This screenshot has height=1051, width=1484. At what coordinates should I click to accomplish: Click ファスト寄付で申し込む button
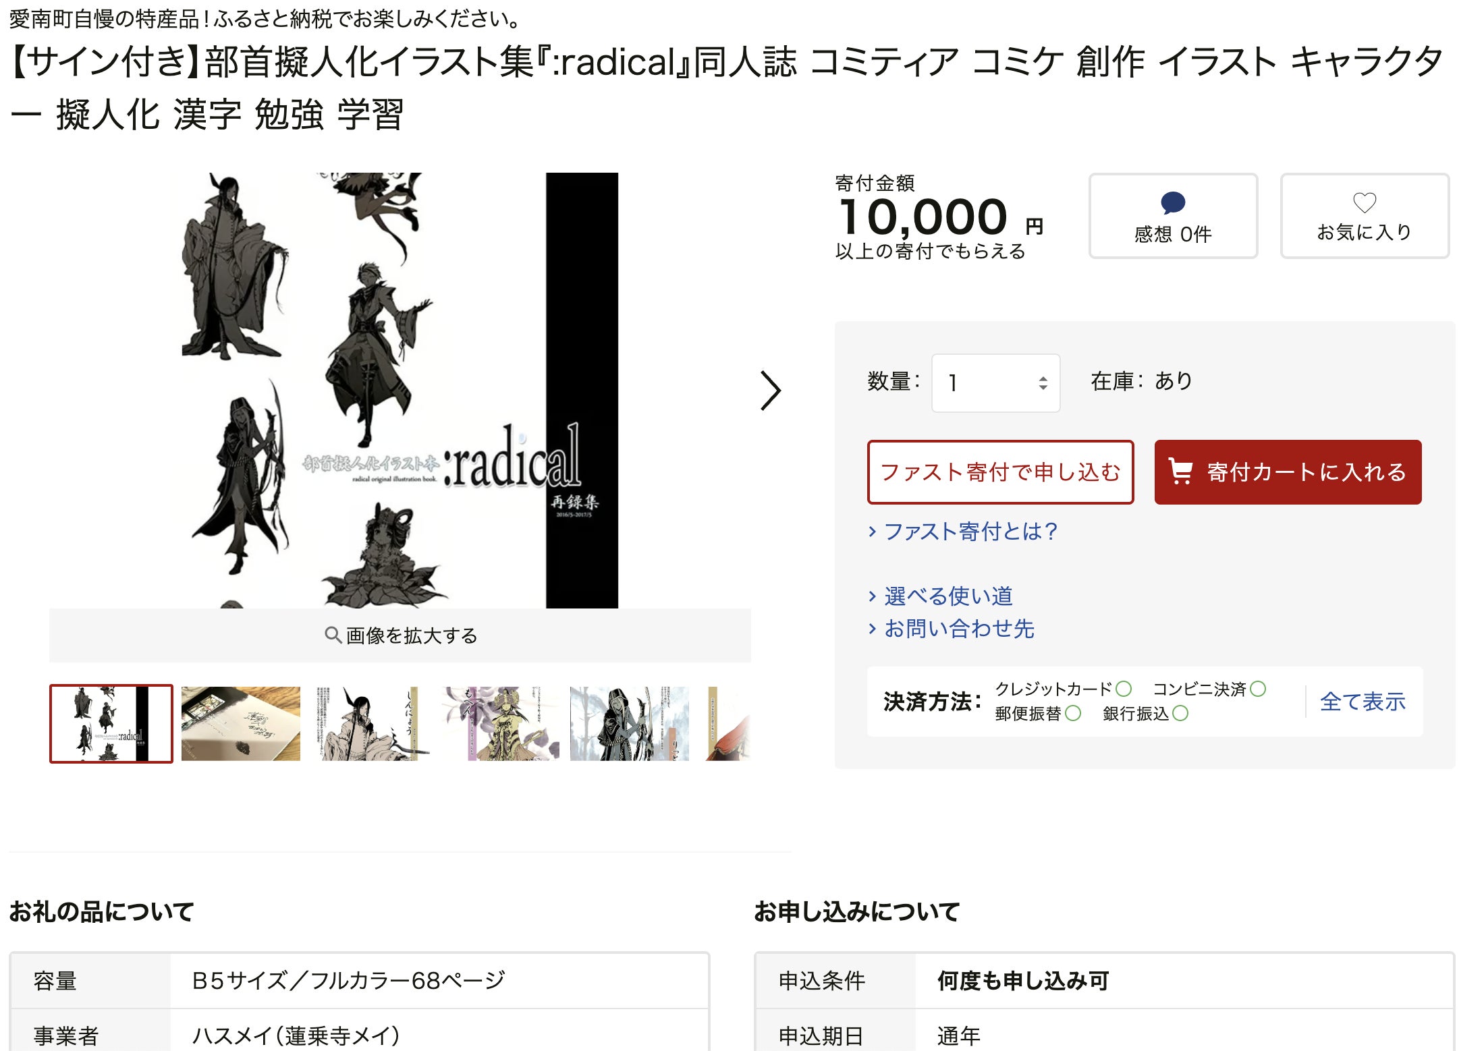pos(1000,472)
